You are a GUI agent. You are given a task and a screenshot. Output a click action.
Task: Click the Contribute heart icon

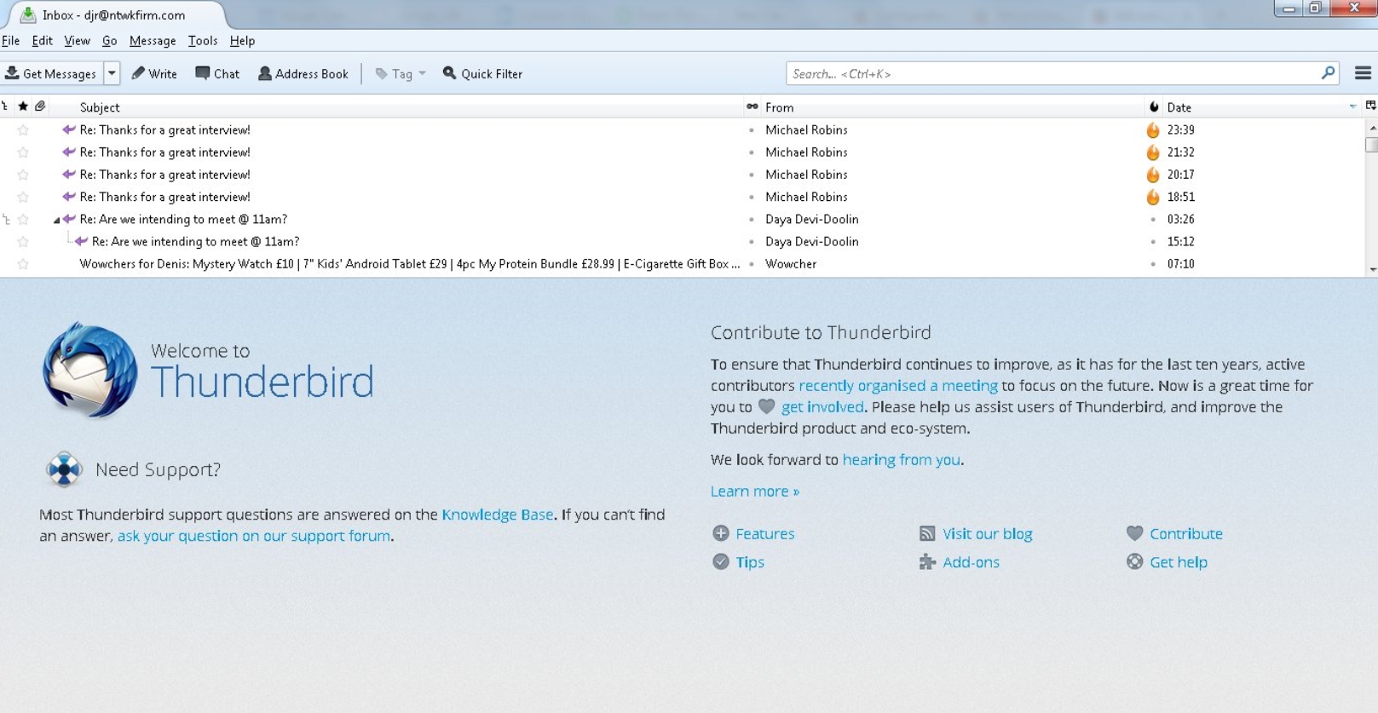pos(1134,533)
